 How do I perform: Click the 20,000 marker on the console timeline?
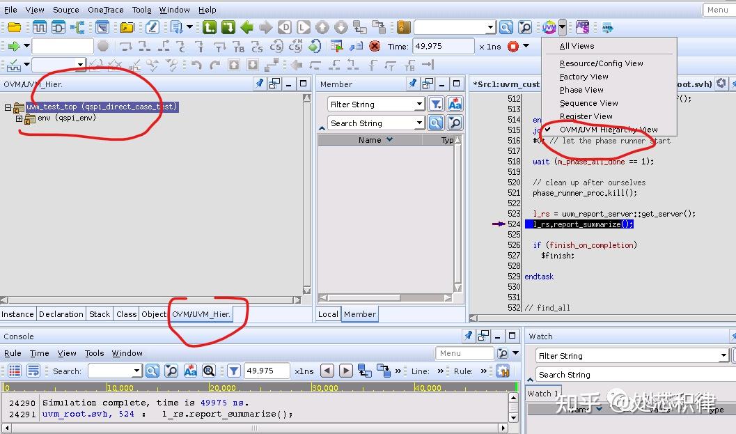click(x=223, y=388)
